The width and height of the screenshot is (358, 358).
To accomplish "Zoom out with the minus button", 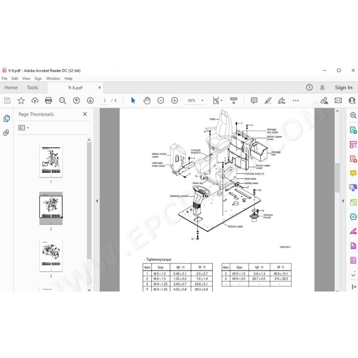I will (x=161, y=100).
